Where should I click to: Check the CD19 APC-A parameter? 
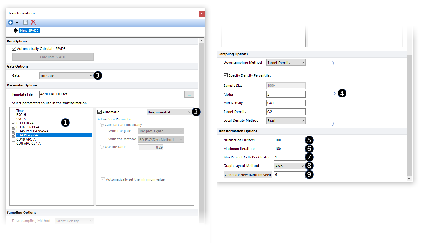[13, 139]
